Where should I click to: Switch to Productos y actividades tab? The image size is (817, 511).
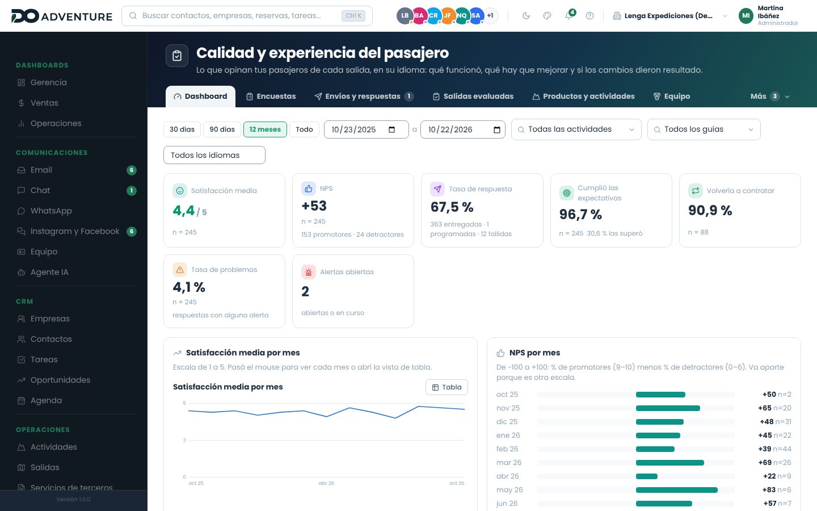[583, 97]
